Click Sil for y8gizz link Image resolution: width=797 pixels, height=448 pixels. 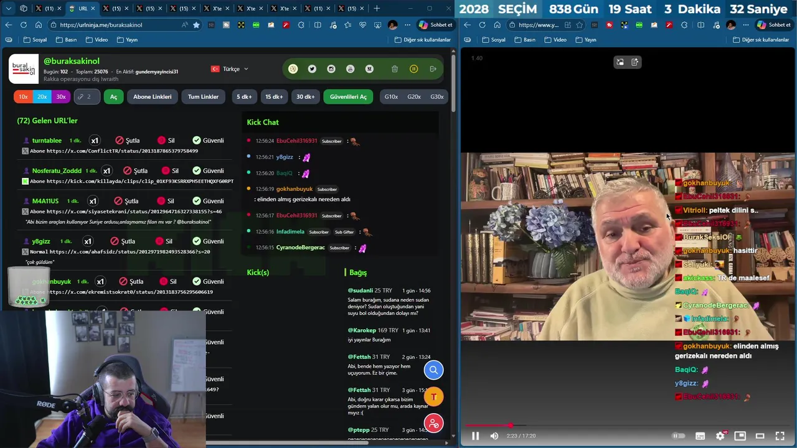[x=164, y=241]
